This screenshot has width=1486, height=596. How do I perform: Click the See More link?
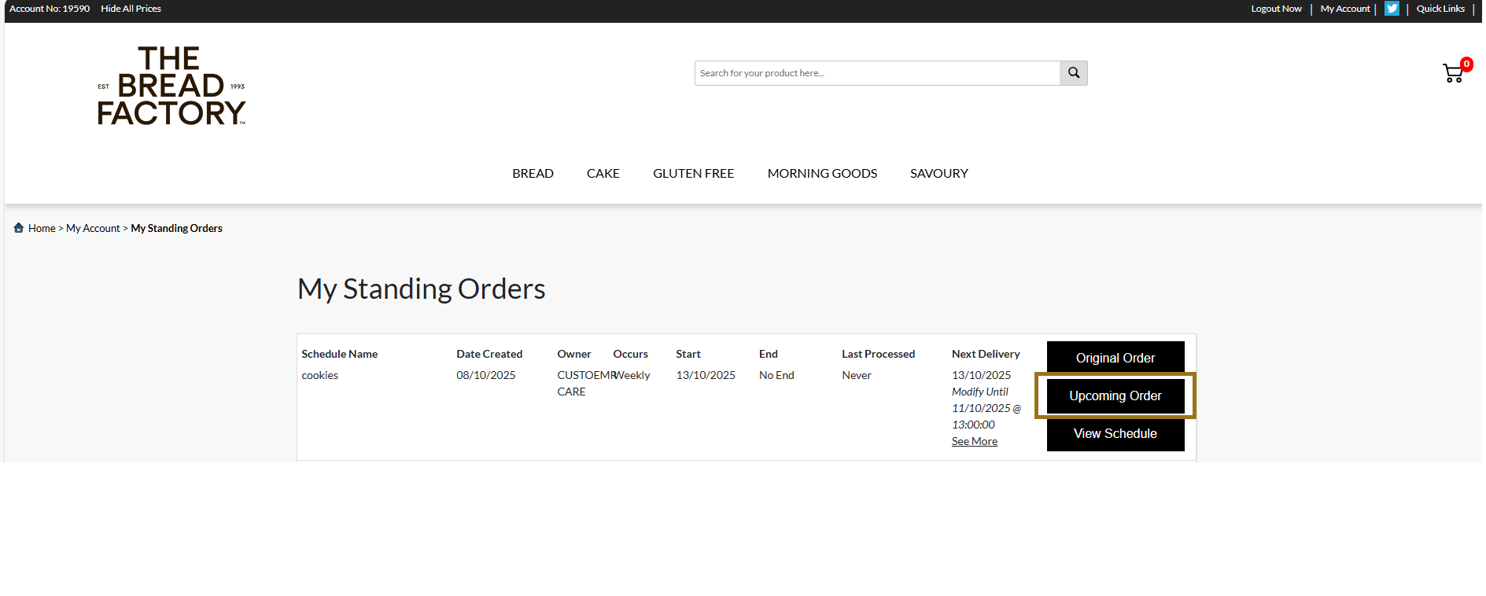(975, 441)
